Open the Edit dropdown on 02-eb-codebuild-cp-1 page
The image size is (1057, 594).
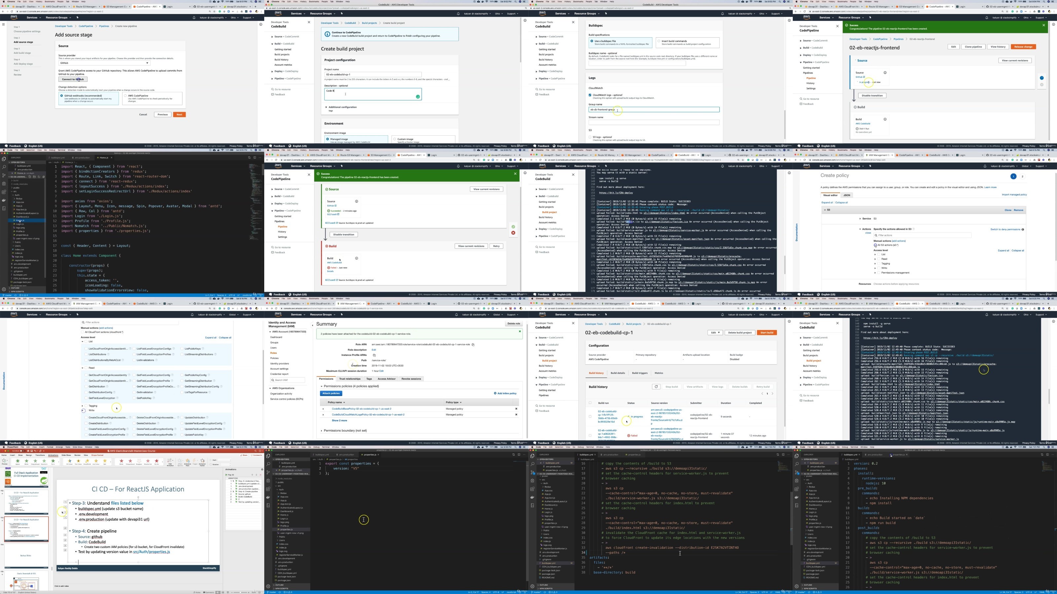[x=715, y=333]
